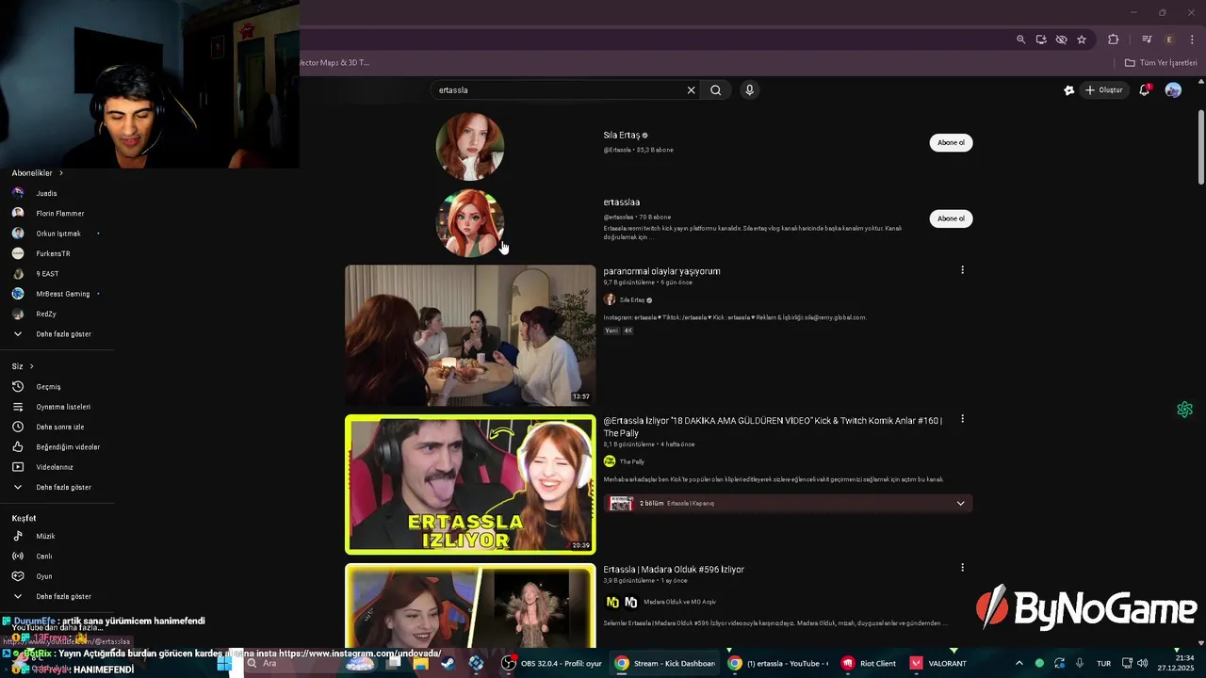Switch to OBS 32.0.4 in taskbar
This screenshot has height=678, width=1206.
(x=551, y=663)
